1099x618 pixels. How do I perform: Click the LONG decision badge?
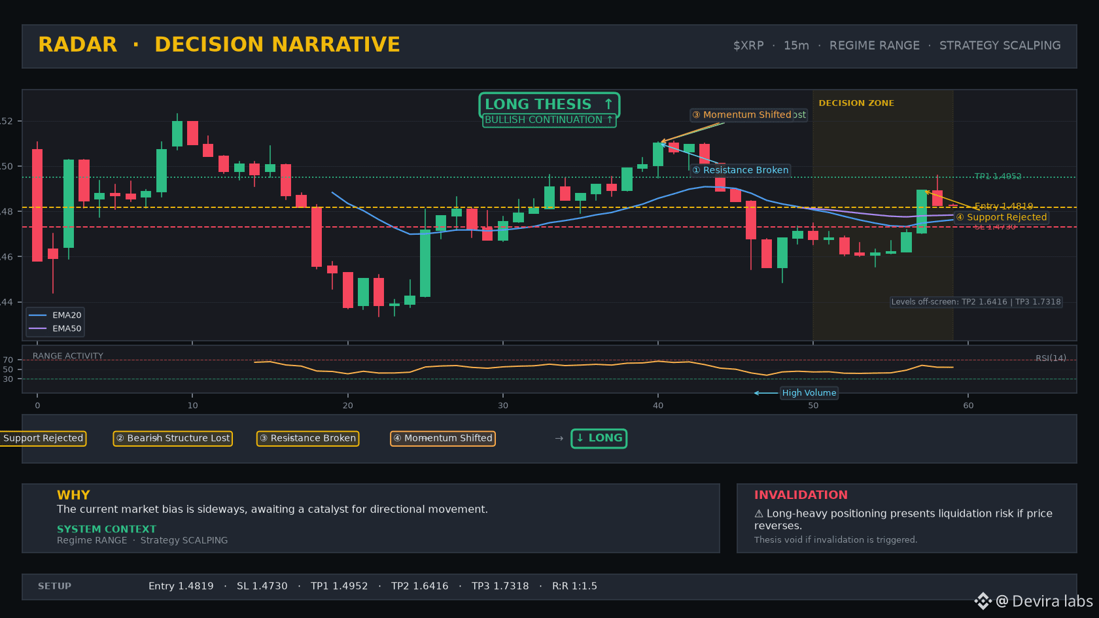599,438
